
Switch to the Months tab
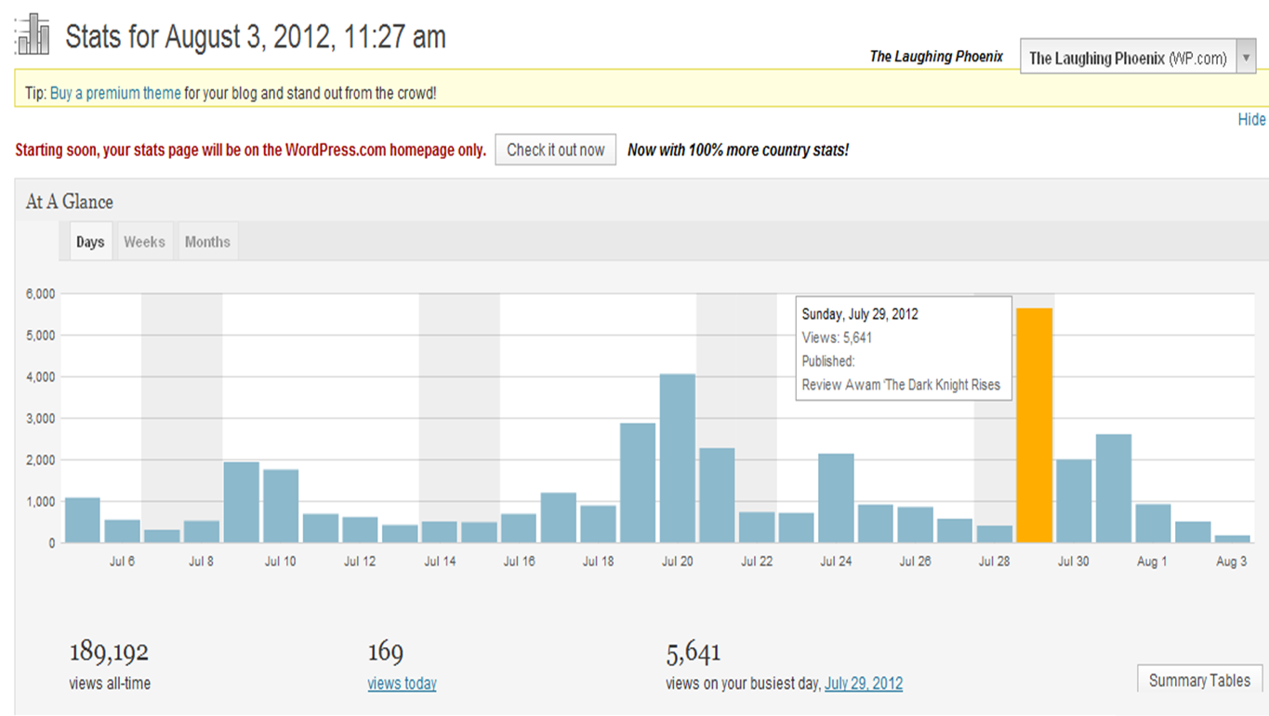(x=207, y=242)
